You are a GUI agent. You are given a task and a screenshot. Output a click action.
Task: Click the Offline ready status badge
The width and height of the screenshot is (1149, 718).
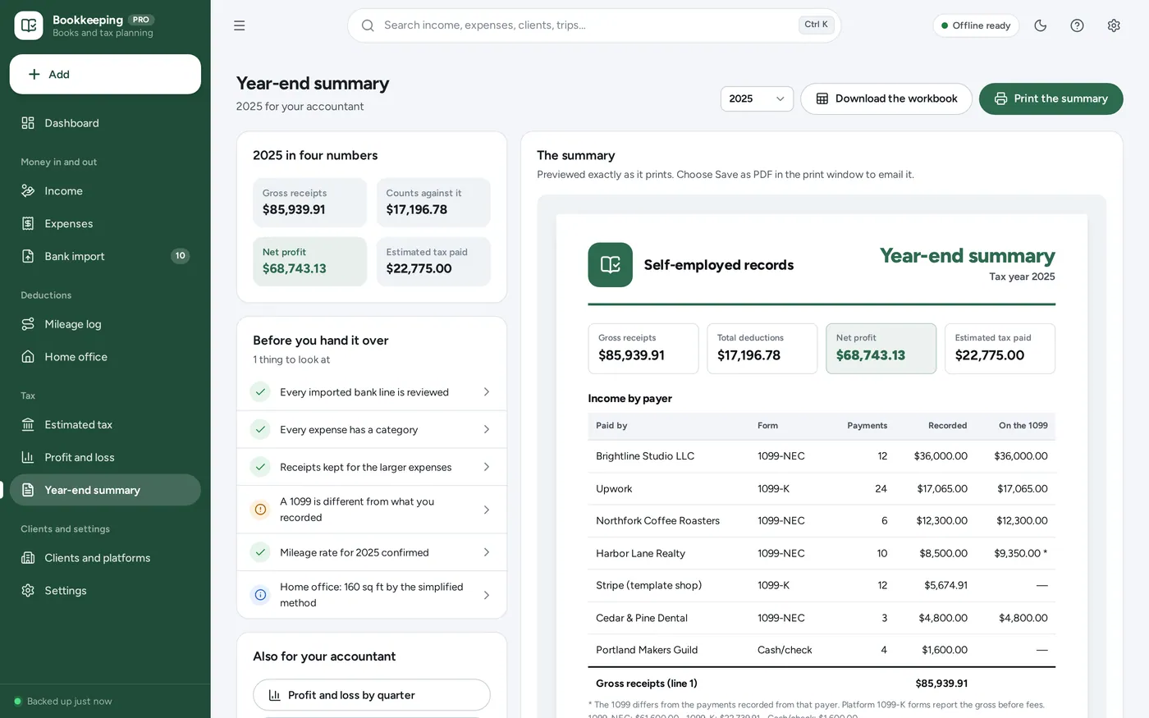976,25
